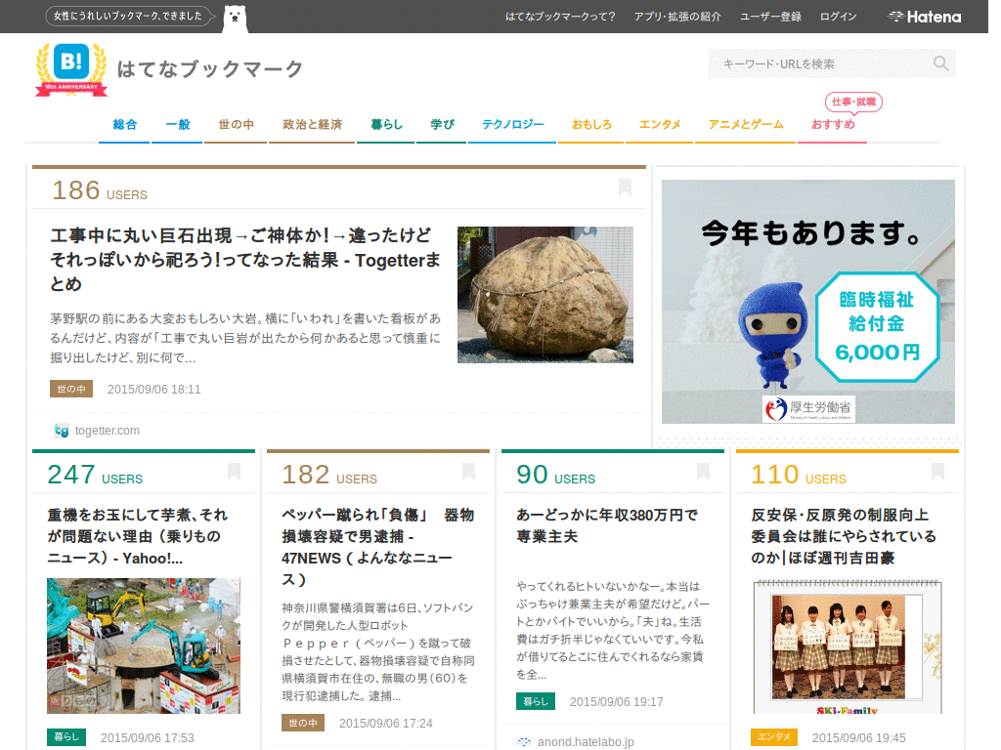Select the 世の中 category tab
1001x750 pixels.
coord(237,124)
